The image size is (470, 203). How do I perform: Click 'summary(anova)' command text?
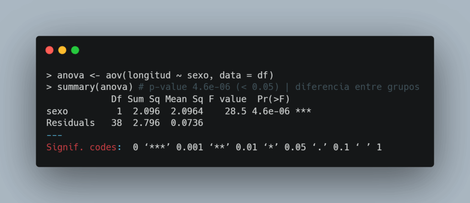(95, 87)
